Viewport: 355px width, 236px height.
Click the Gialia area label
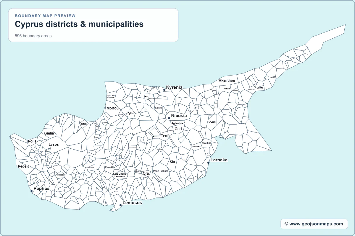49,133
